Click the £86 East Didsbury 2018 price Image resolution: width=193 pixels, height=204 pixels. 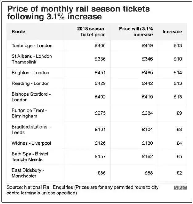(x=101, y=173)
